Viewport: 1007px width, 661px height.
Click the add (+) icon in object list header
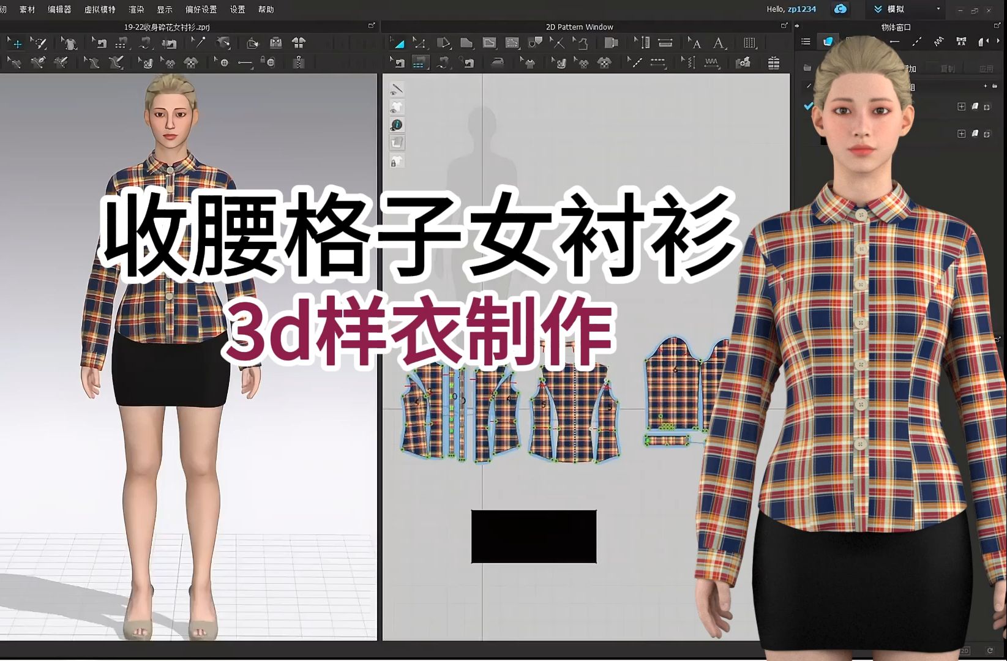pos(986,86)
